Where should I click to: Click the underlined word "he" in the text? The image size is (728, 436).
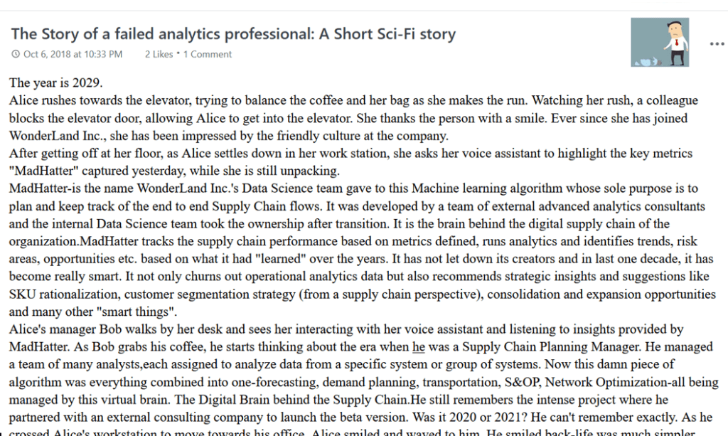tap(419, 347)
